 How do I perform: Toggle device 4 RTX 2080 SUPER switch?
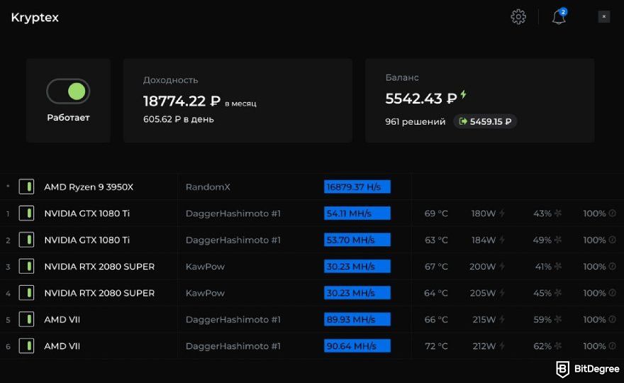pos(26,293)
